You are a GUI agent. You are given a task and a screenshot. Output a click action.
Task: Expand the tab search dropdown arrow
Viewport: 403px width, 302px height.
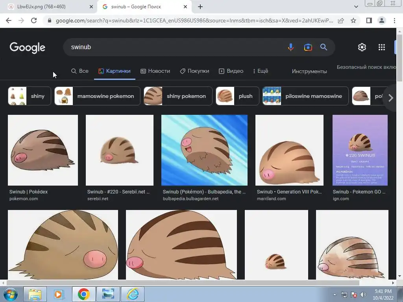pos(356,7)
